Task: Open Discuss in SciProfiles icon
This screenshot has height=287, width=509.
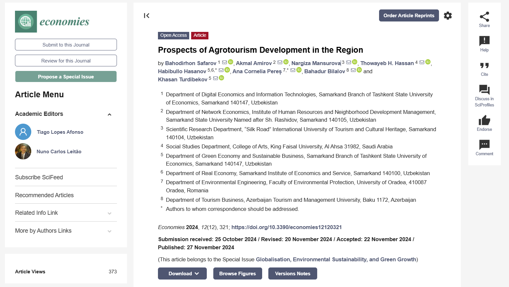Action: [484, 90]
